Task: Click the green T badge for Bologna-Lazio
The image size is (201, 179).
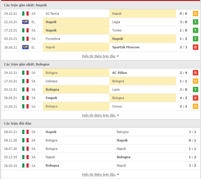Action: click(x=195, y=89)
